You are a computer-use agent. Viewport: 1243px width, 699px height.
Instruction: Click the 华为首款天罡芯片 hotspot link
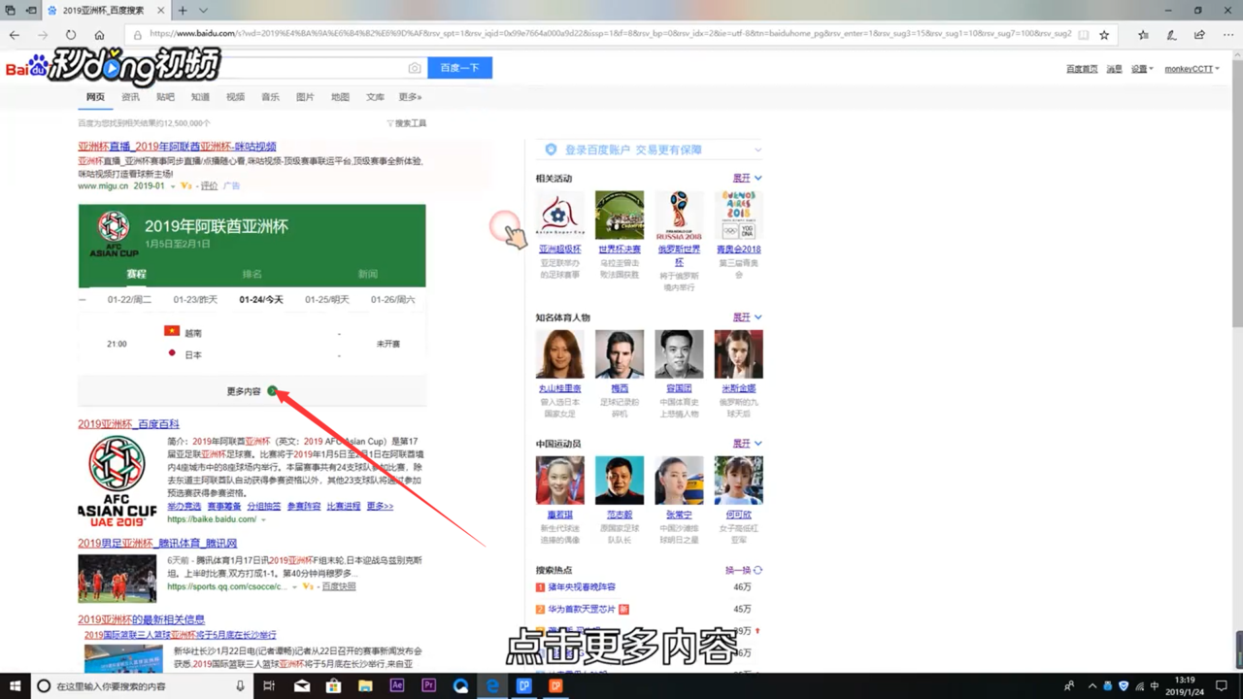click(x=582, y=609)
